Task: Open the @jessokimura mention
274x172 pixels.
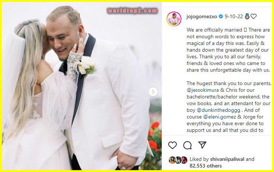Action: click(x=203, y=90)
